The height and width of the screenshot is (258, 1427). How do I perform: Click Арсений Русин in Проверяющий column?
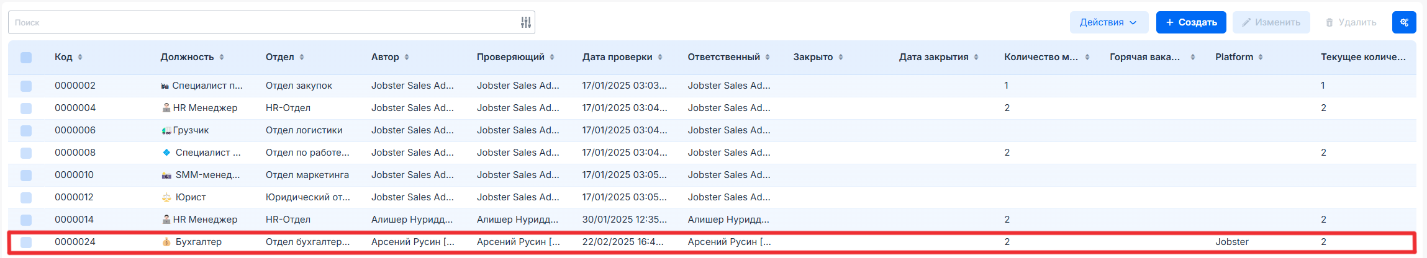tap(519, 242)
